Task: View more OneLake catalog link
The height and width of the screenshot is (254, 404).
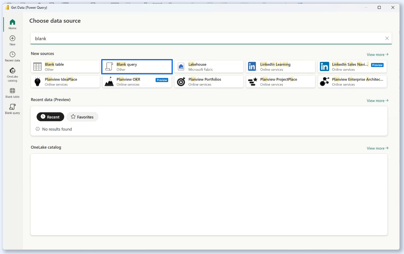Action: coord(377,148)
